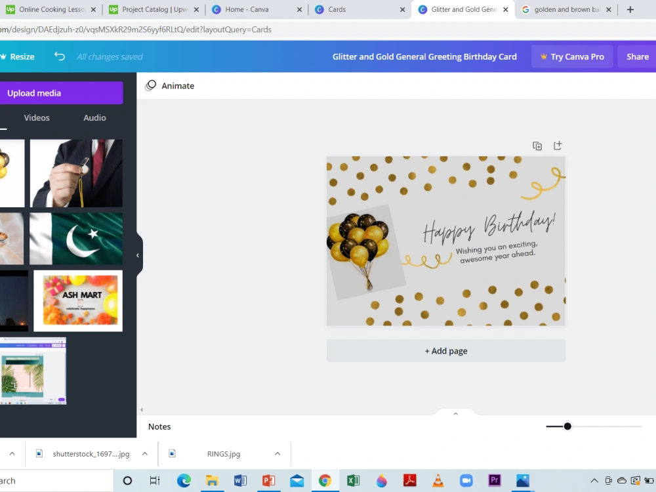The height and width of the screenshot is (492, 656).
Task: Switch to the Online Cooking Lesson tab
Action: [51, 9]
